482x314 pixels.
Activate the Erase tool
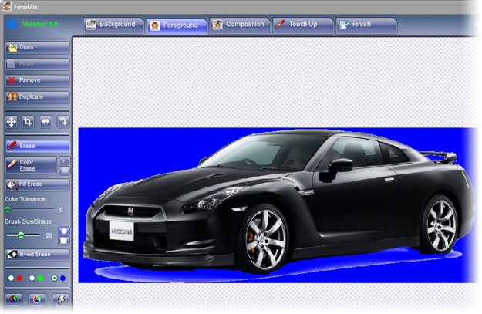pos(37,147)
